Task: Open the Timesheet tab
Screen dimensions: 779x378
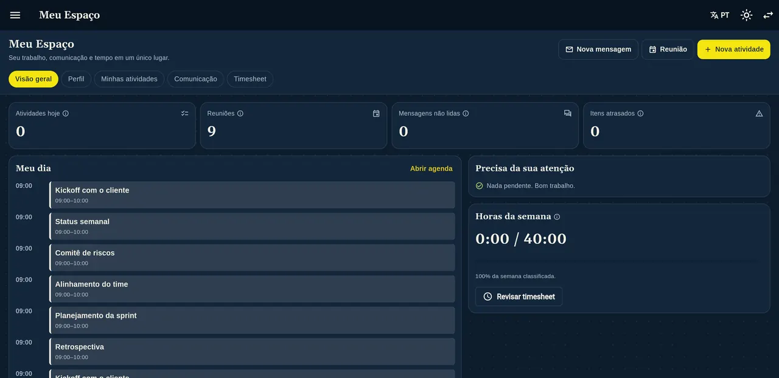Action: point(250,79)
